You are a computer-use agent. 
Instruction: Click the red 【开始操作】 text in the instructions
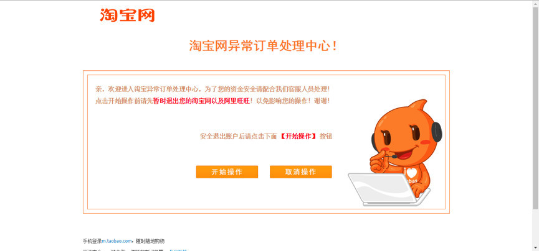coord(297,136)
